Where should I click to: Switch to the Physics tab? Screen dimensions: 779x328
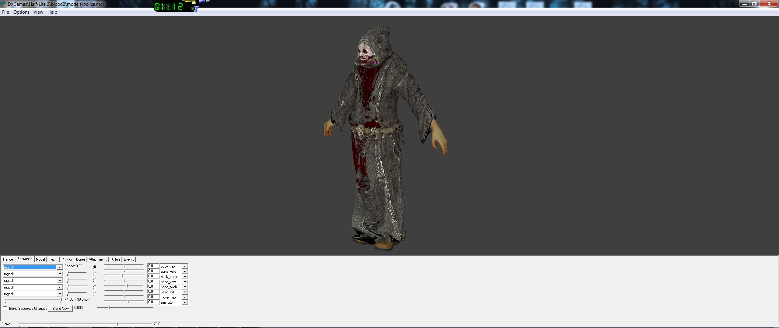pyautogui.click(x=67, y=259)
